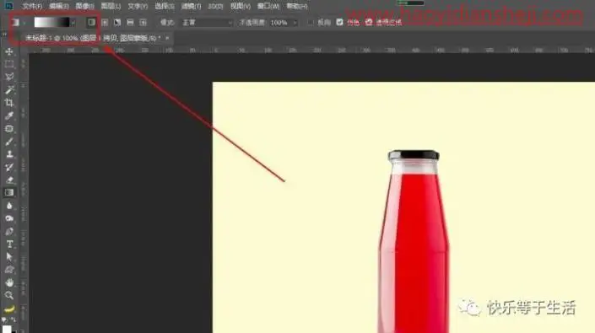Toggle the Transparency (透明区域) checkbox
Viewport: 595px width, 333px height.
tap(369, 23)
